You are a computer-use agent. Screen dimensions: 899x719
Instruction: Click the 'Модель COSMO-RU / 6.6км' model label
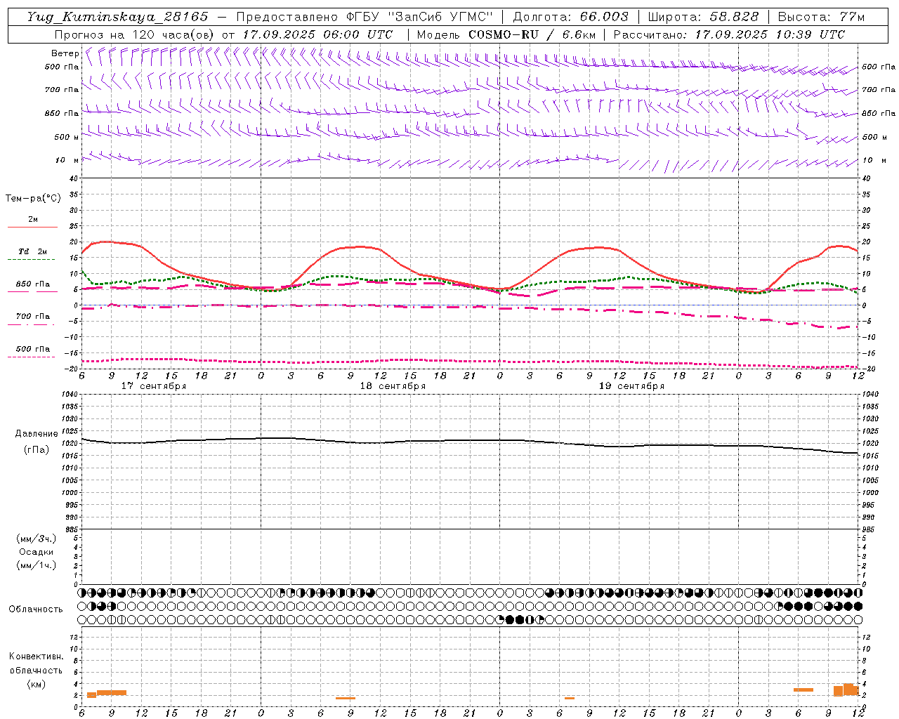click(x=506, y=34)
